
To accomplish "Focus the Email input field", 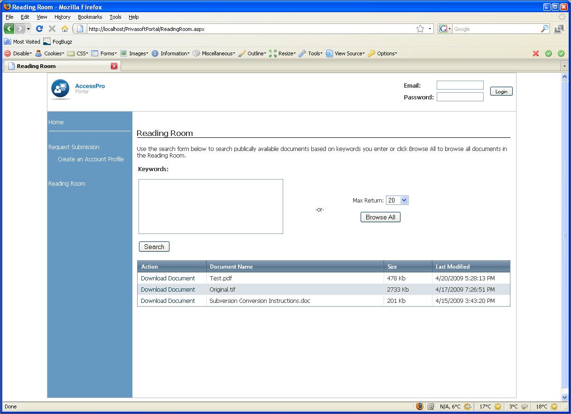I will tap(460, 85).
